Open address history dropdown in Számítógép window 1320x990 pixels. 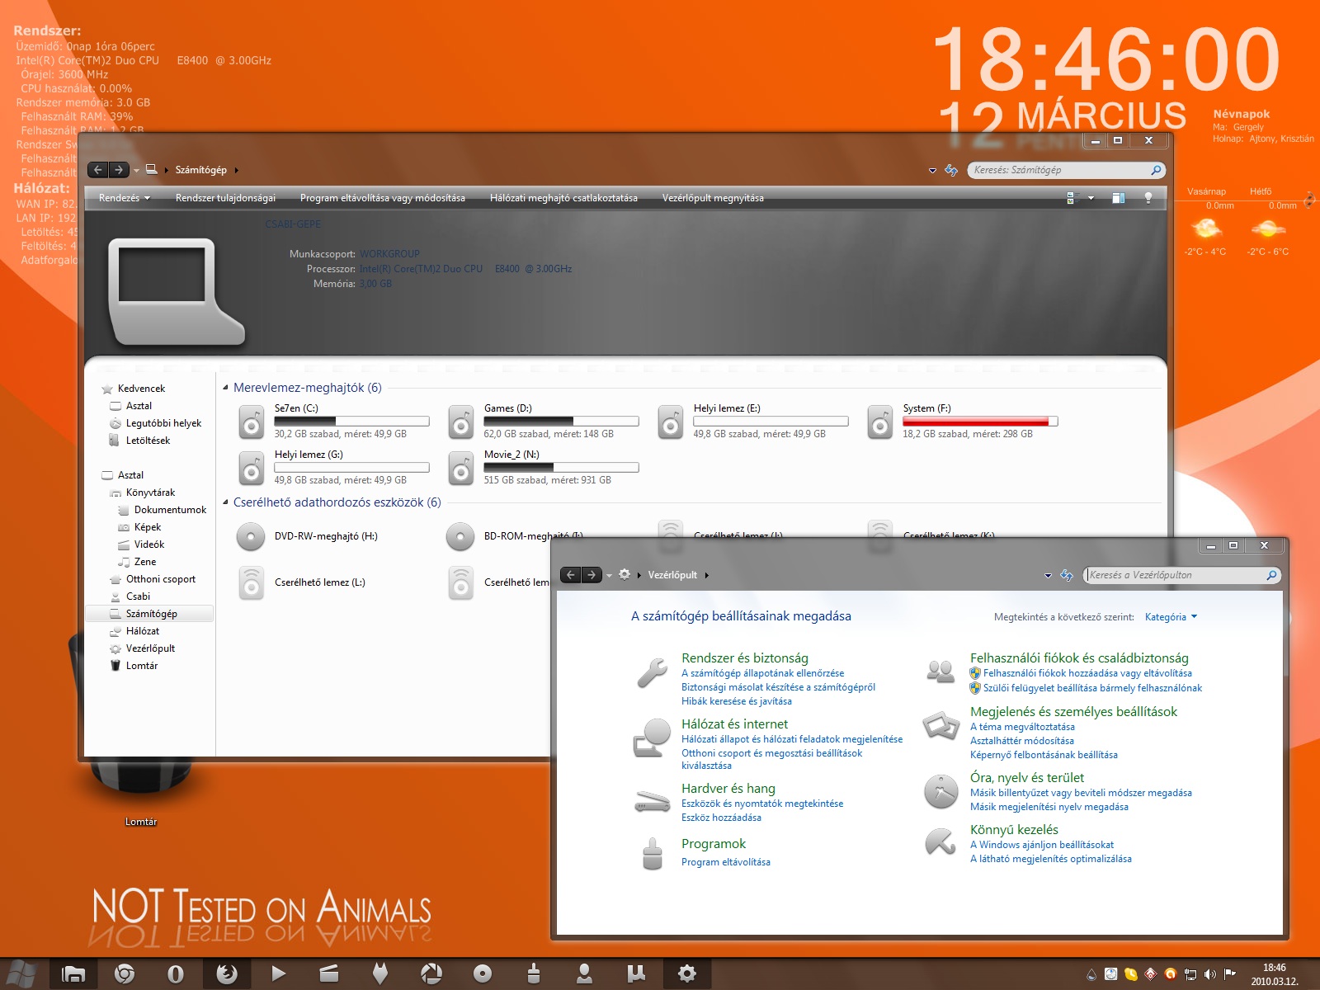[932, 170]
